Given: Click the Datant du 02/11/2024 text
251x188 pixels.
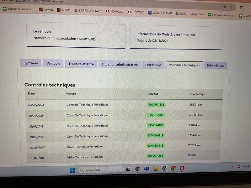Looking at the screenshot, I should coord(152,40).
